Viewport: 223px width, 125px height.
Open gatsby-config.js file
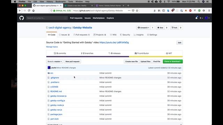(x=57, y=101)
